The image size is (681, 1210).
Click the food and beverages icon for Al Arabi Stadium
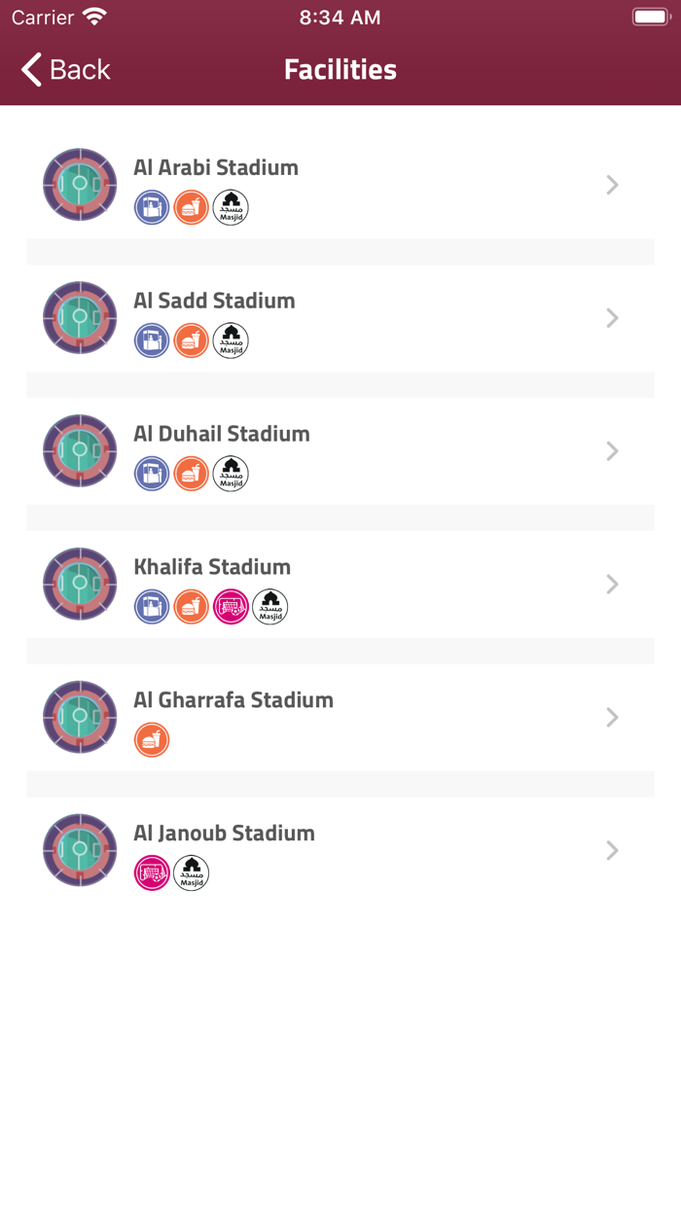(191, 207)
